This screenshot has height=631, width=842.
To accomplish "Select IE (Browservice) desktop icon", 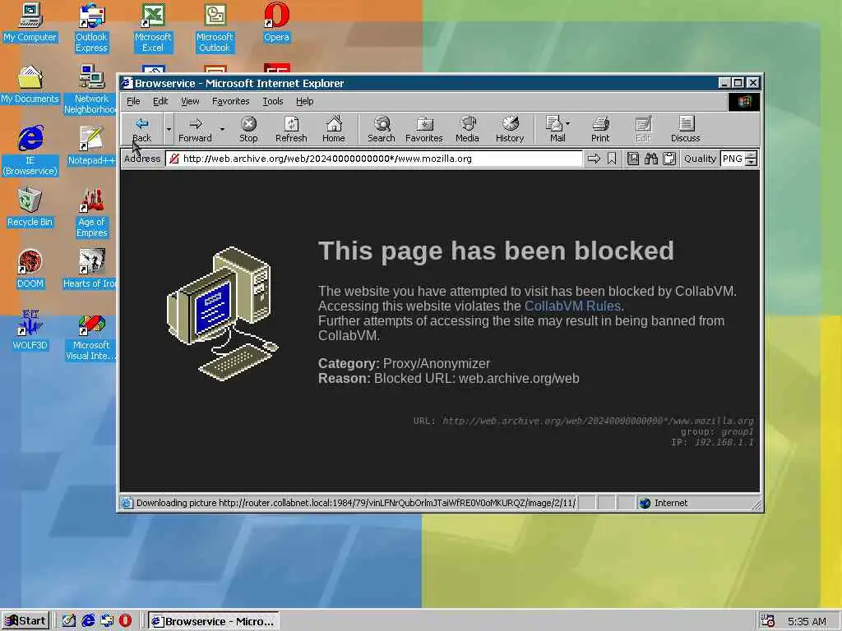I will point(30,151).
